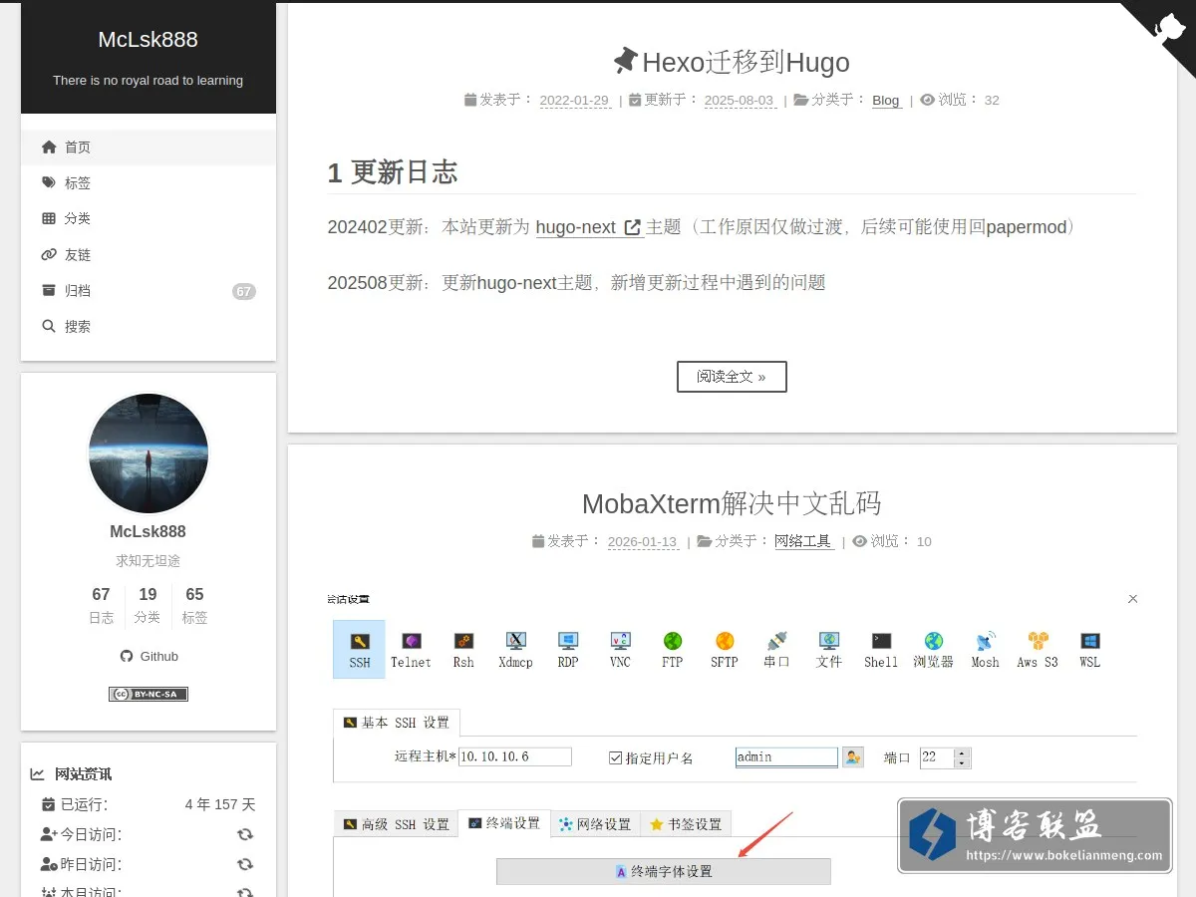Select the RDP session icon
This screenshot has height=897, width=1196.
(x=568, y=650)
